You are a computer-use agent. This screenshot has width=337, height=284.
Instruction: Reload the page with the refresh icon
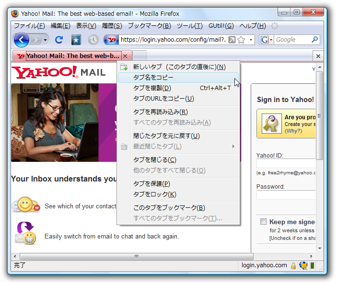pos(59,40)
